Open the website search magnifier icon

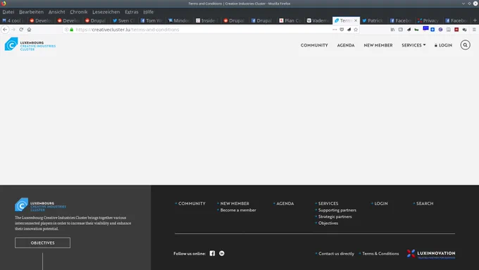(x=465, y=45)
